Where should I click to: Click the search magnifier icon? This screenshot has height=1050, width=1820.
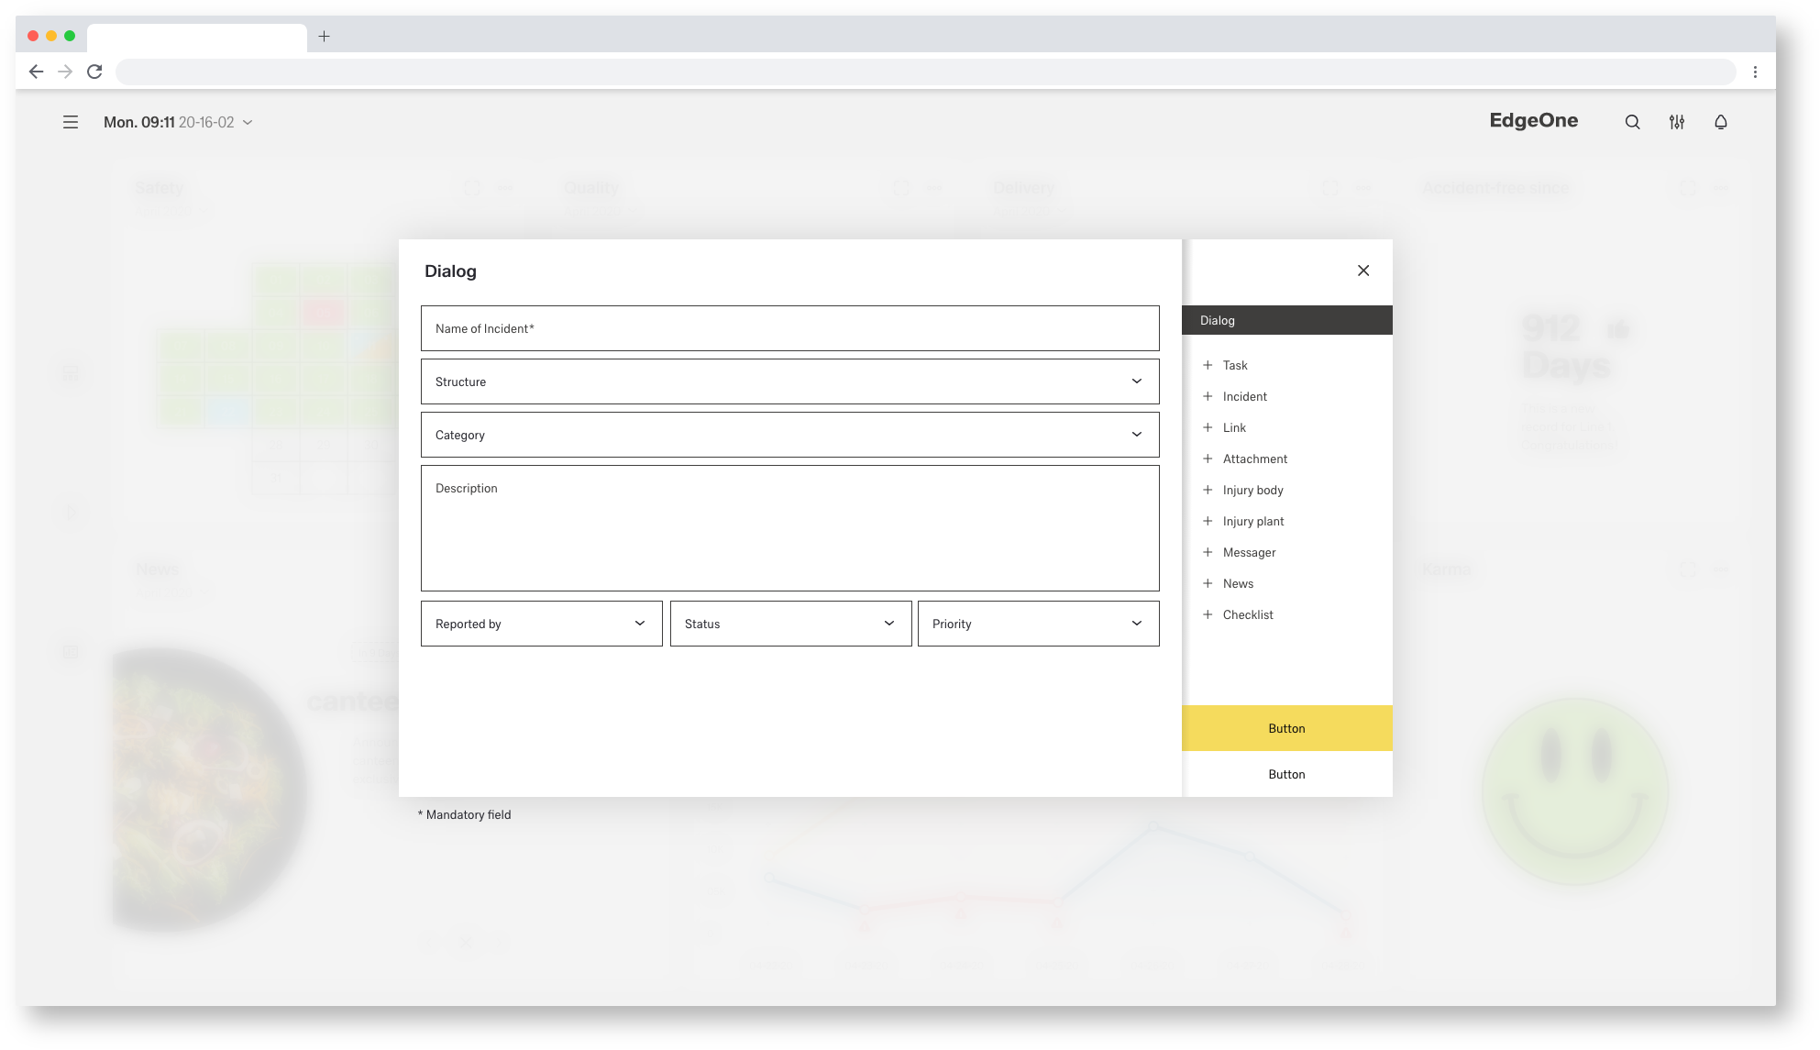(x=1632, y=122)
